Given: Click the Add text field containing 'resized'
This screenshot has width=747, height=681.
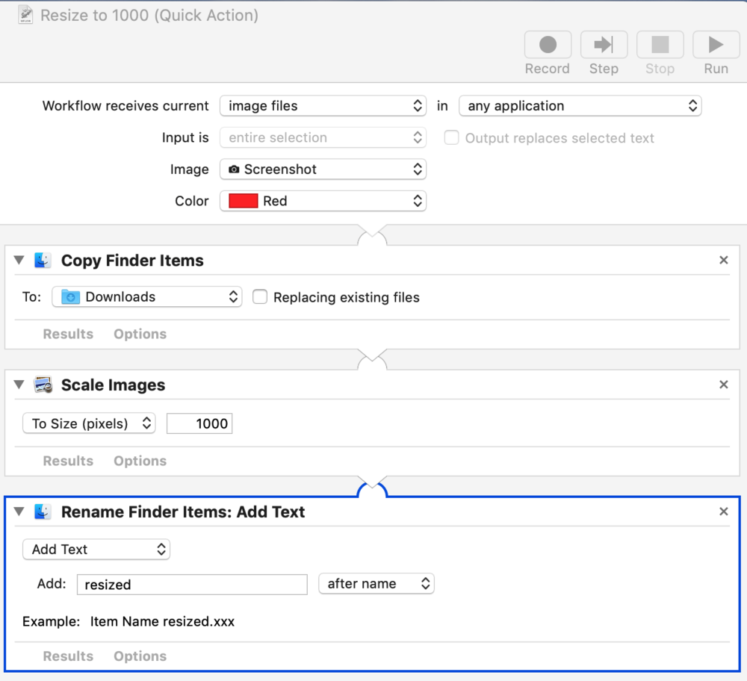Looking at the screenshot, I should pyautogui.click(x=192, y=585).
